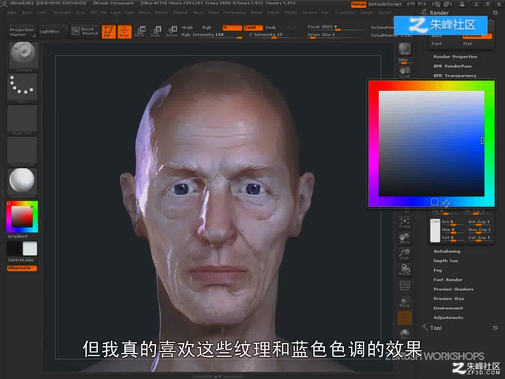This screenshot has width=505, height=379.
Task: Expand the Depth Cue section
Action: point(446,261)
